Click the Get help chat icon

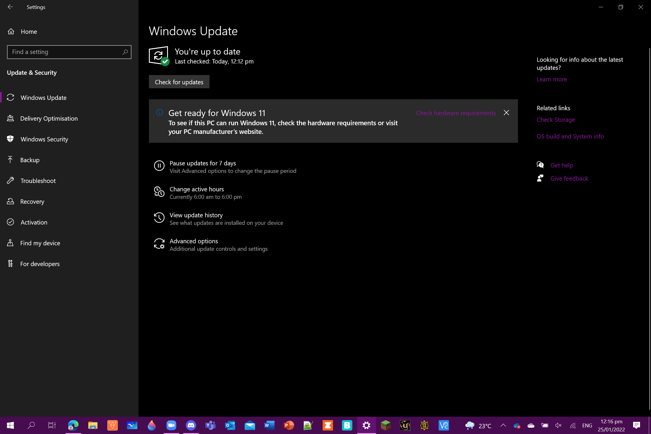(540, 165)
